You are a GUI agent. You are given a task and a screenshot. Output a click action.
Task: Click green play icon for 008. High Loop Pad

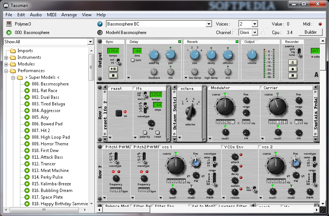[x=27, y=137]
